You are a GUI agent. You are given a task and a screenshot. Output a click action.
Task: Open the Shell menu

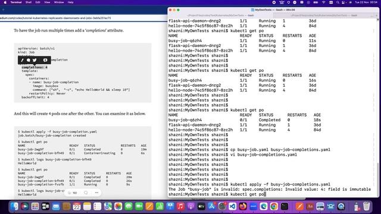pos(29,2)
